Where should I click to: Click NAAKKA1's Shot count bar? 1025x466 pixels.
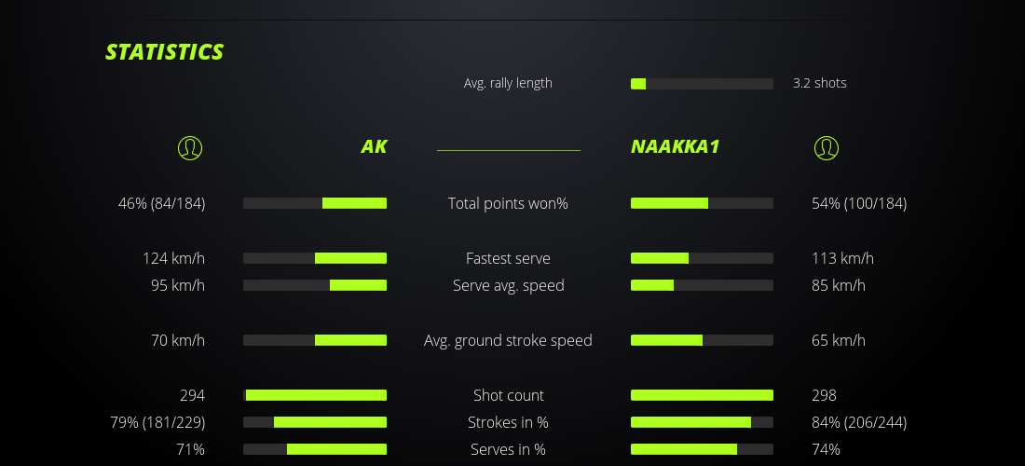click(x=702, y=395)
